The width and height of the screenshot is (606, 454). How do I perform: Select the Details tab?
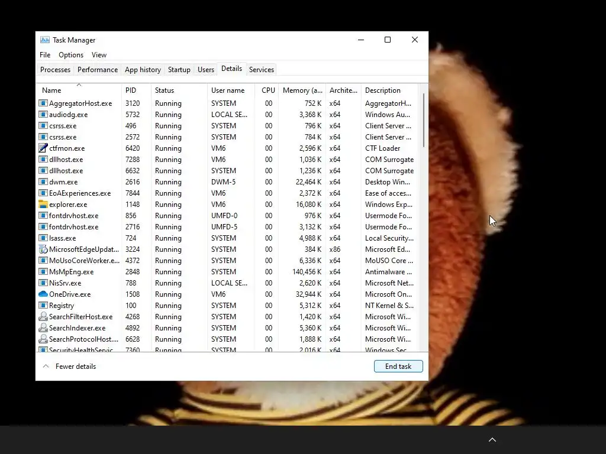point(231,69)
